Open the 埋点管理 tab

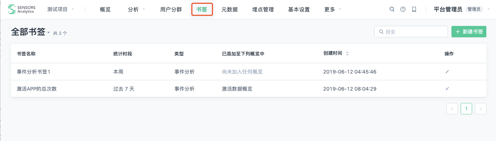(x=263, y=10)
